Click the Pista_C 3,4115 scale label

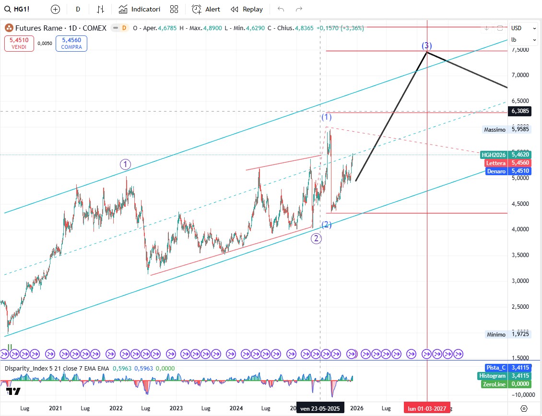click(508, 368)
